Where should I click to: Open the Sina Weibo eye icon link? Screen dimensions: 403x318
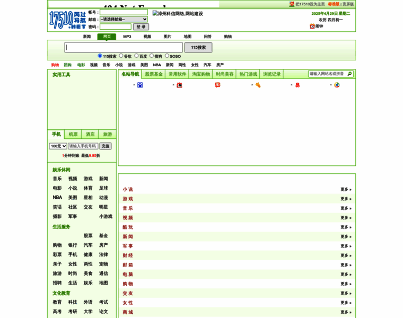(179, 85)
